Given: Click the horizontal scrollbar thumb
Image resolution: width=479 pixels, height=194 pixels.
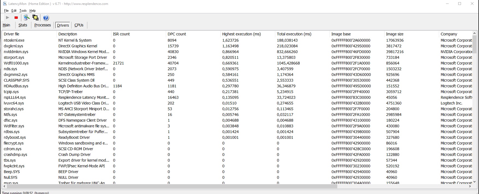Looking at the screenshot, I should point(172,186).
